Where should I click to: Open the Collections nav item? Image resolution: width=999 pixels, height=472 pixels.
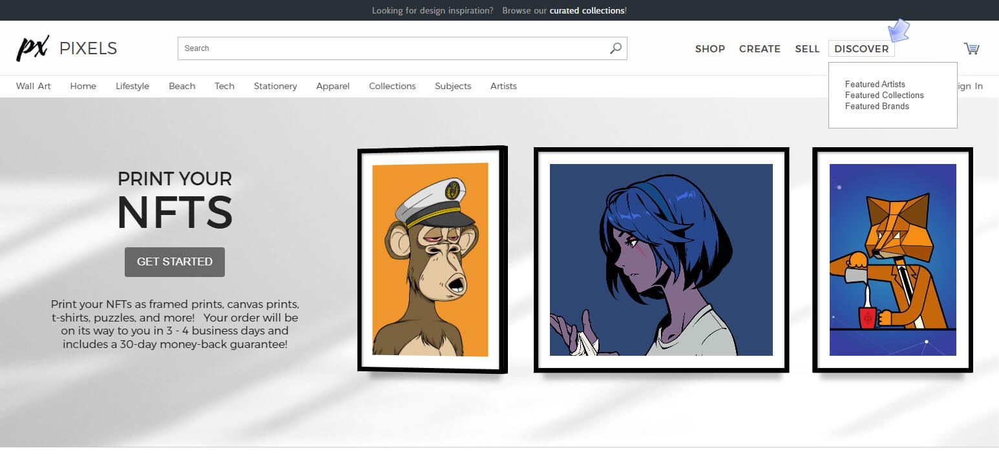click(x=392, y=86)
